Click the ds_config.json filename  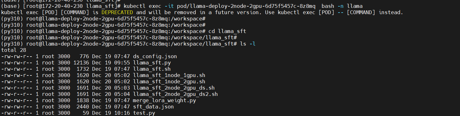click(x=155, y=57)
